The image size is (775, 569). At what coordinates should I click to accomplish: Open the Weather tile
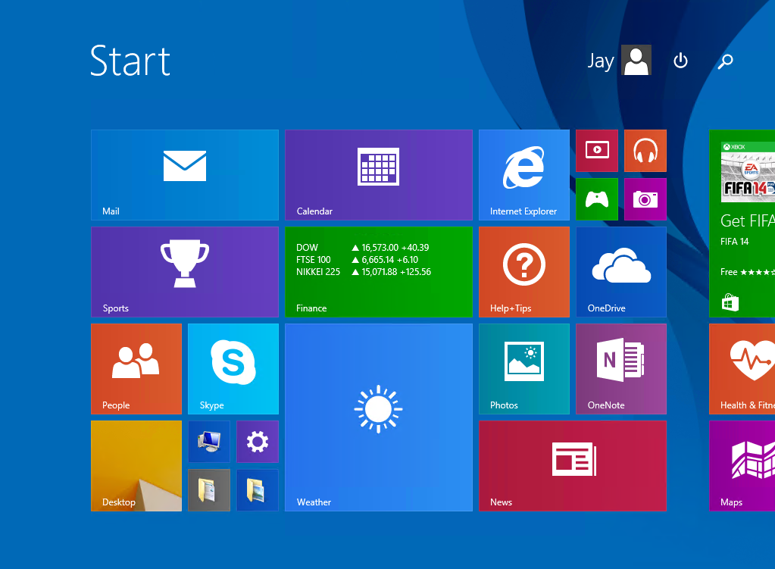pyautogui.click(x=378, y=417)
